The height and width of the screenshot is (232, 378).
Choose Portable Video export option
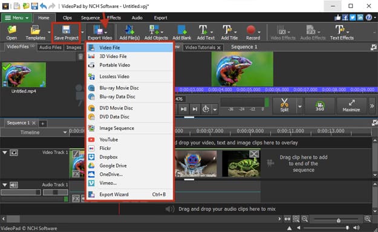coord(129,65)
